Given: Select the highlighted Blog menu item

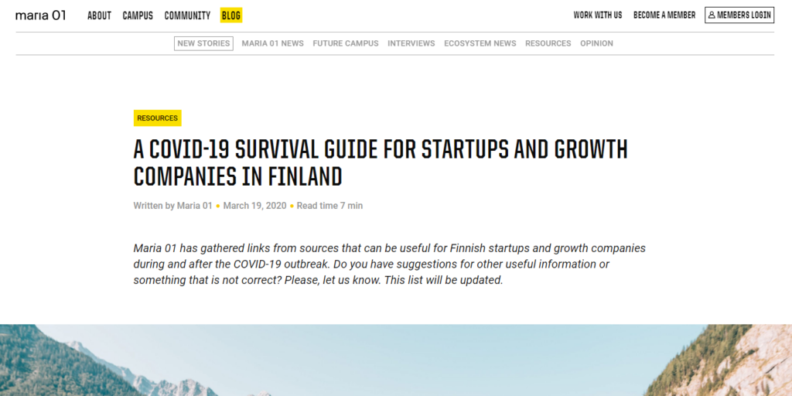Looking at the screenshot, I should coord(230,15).
